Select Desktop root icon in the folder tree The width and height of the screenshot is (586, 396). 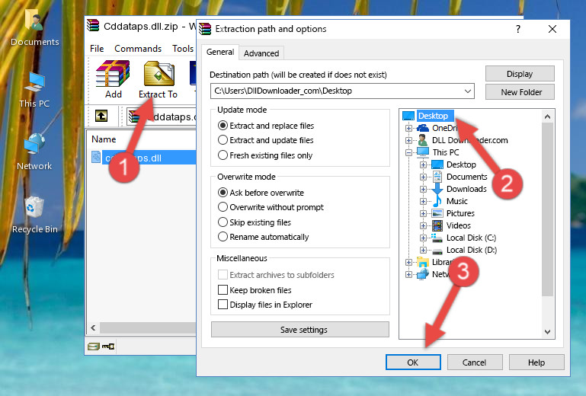408,116
